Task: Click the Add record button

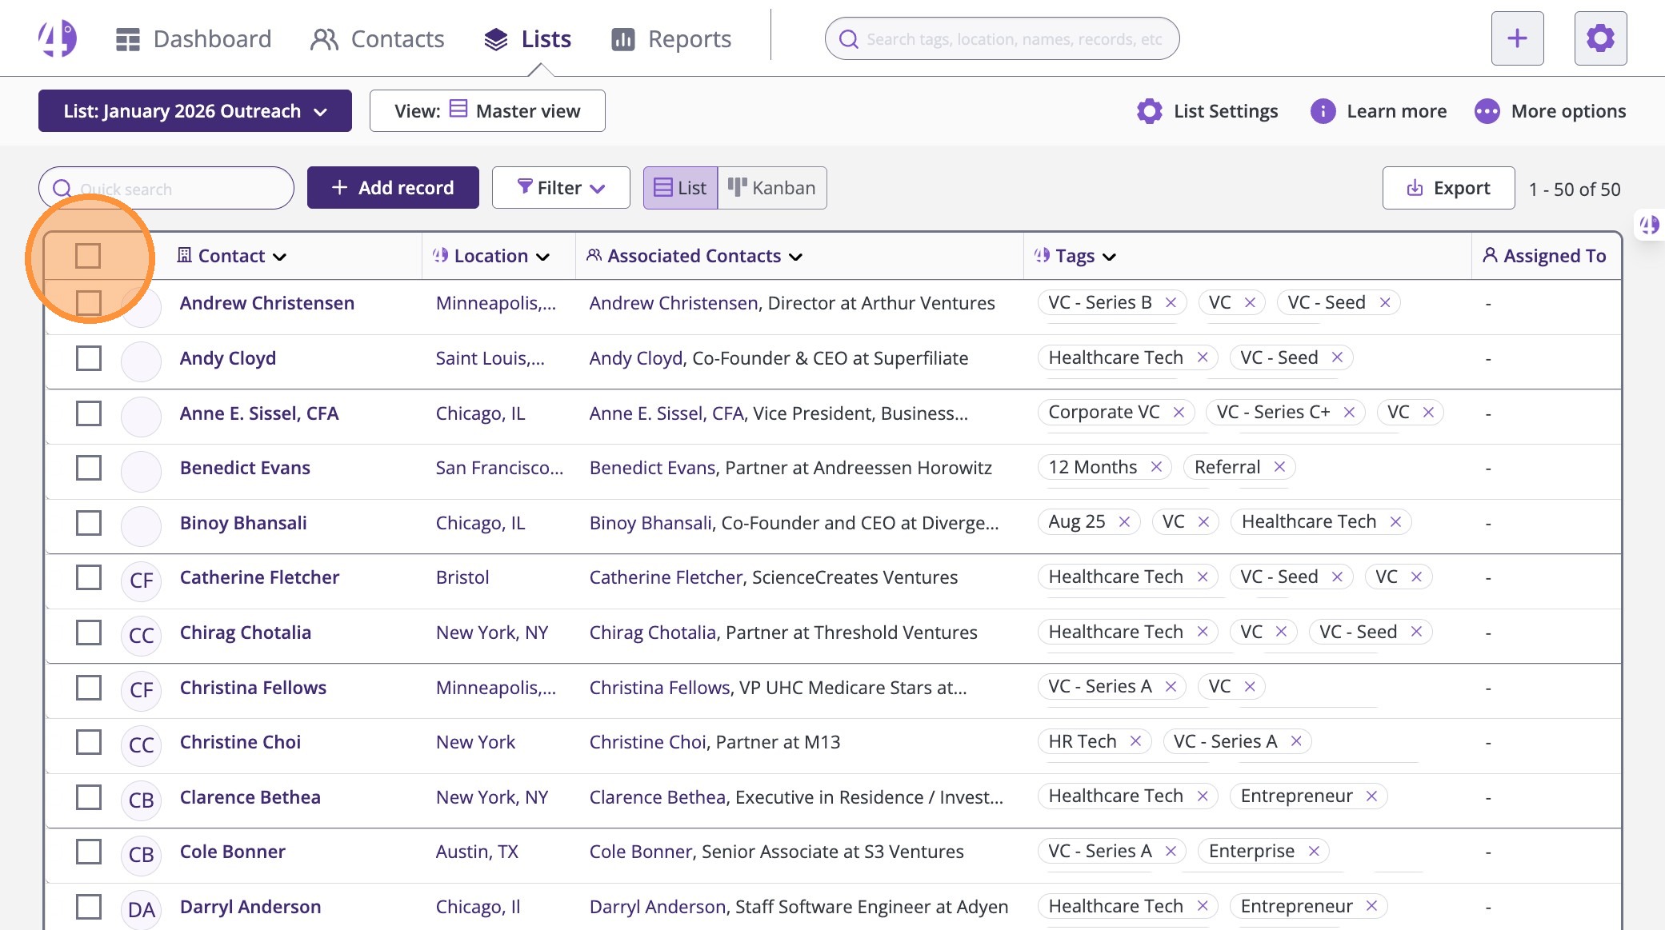Action: (x=393, y=188)
